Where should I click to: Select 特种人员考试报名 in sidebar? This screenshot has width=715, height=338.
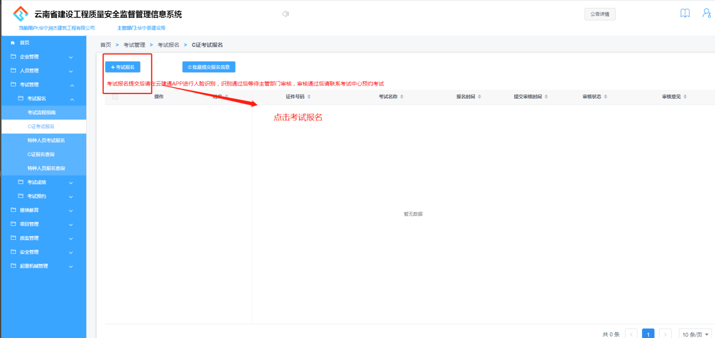point(46,140)
